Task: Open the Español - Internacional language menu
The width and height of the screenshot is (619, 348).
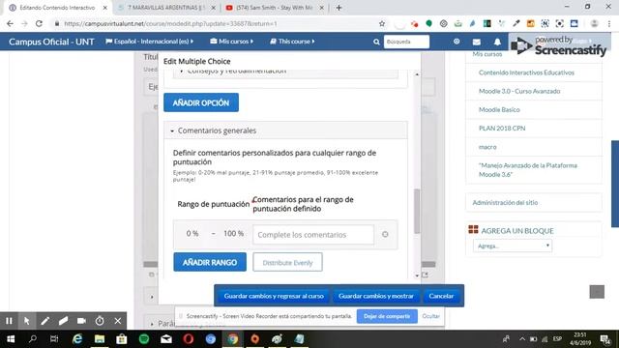Action: click(149, 41)
